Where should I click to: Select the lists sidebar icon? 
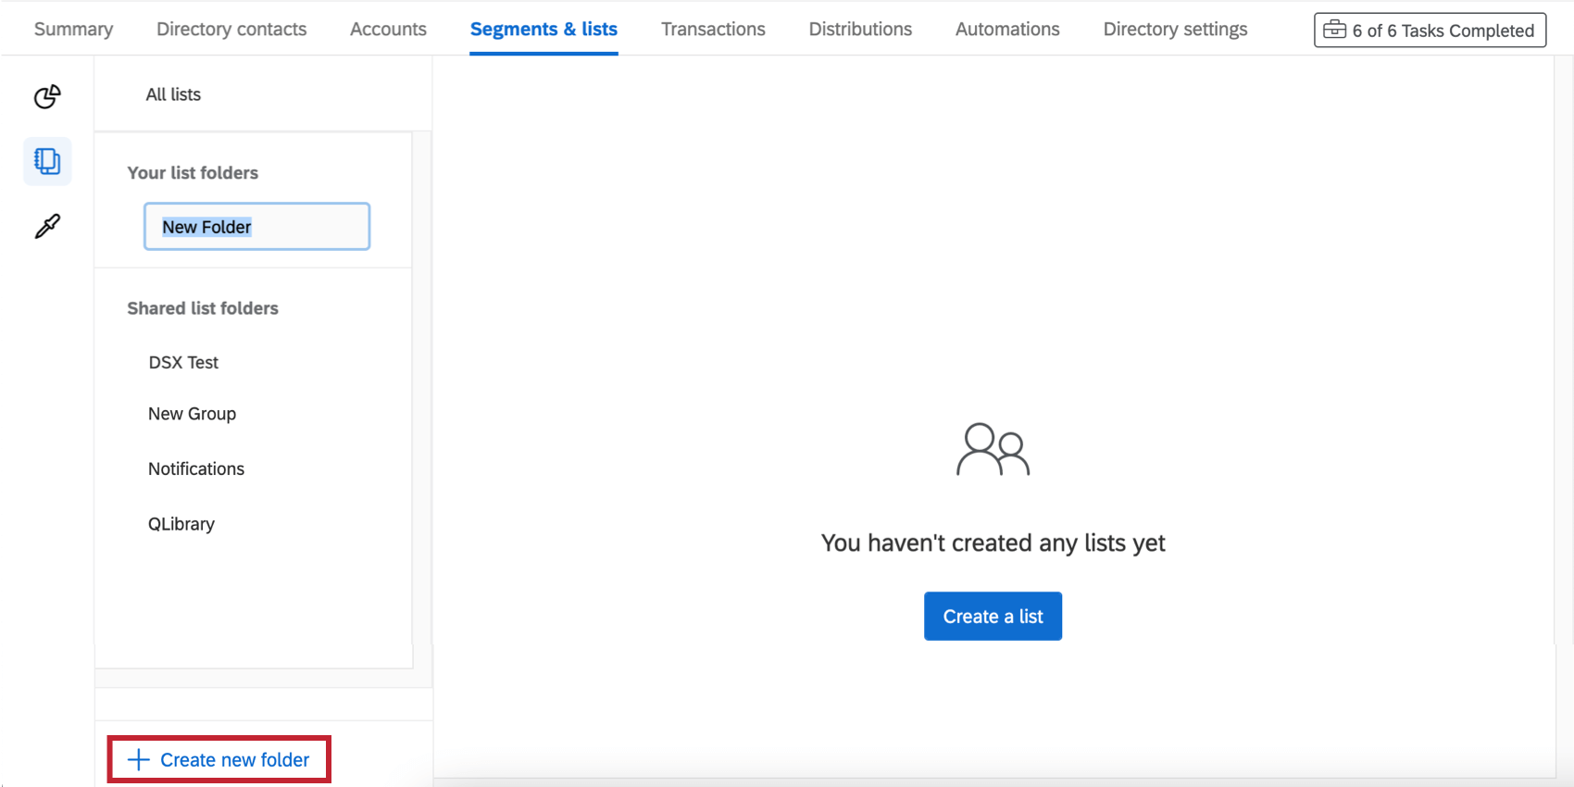coord(47,161)
